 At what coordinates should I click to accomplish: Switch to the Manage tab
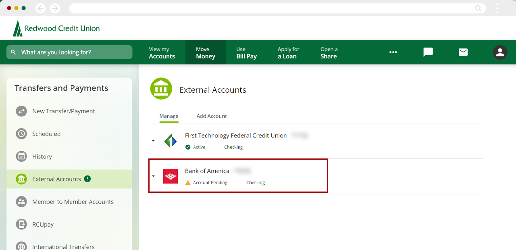(x=169, y=116)
